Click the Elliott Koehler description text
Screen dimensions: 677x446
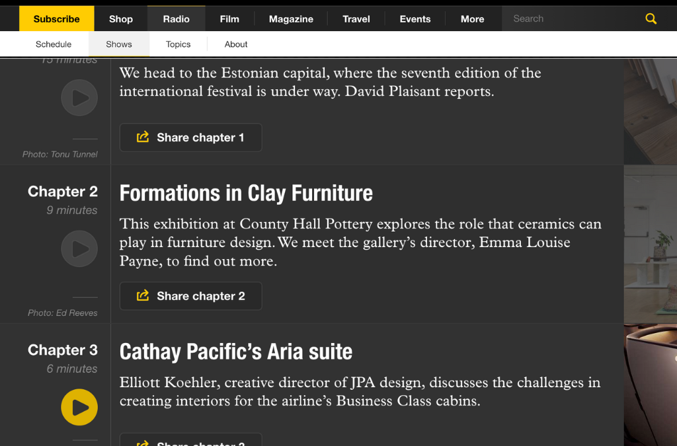point(360,392)
